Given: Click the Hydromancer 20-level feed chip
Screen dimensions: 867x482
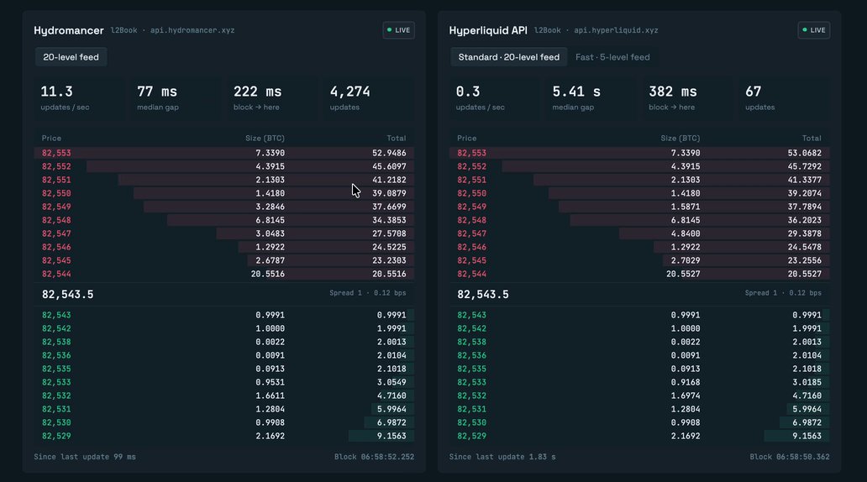Looking at the screenshot, I should coord(71,57).
